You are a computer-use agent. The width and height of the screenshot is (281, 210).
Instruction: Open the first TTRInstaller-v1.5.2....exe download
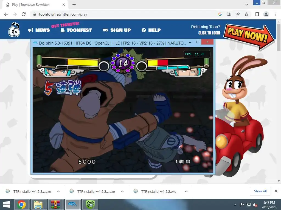[x=32, y=191]
